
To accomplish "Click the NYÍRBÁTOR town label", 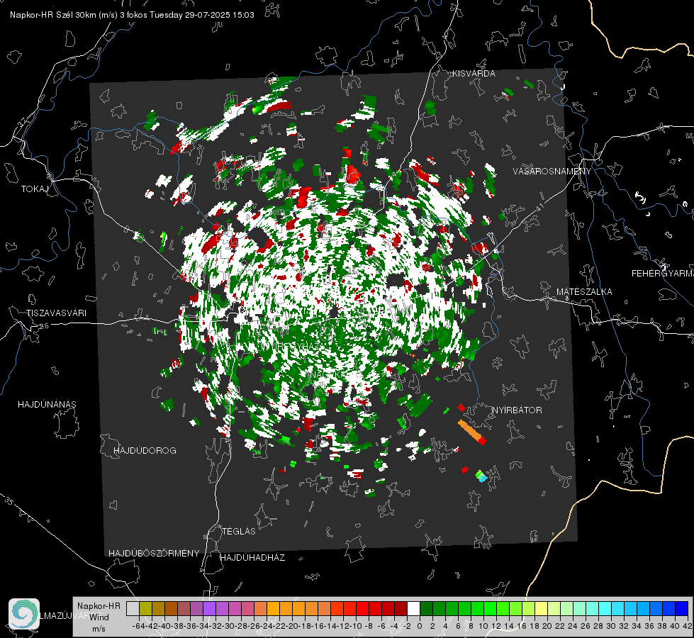I will [517, 410].
